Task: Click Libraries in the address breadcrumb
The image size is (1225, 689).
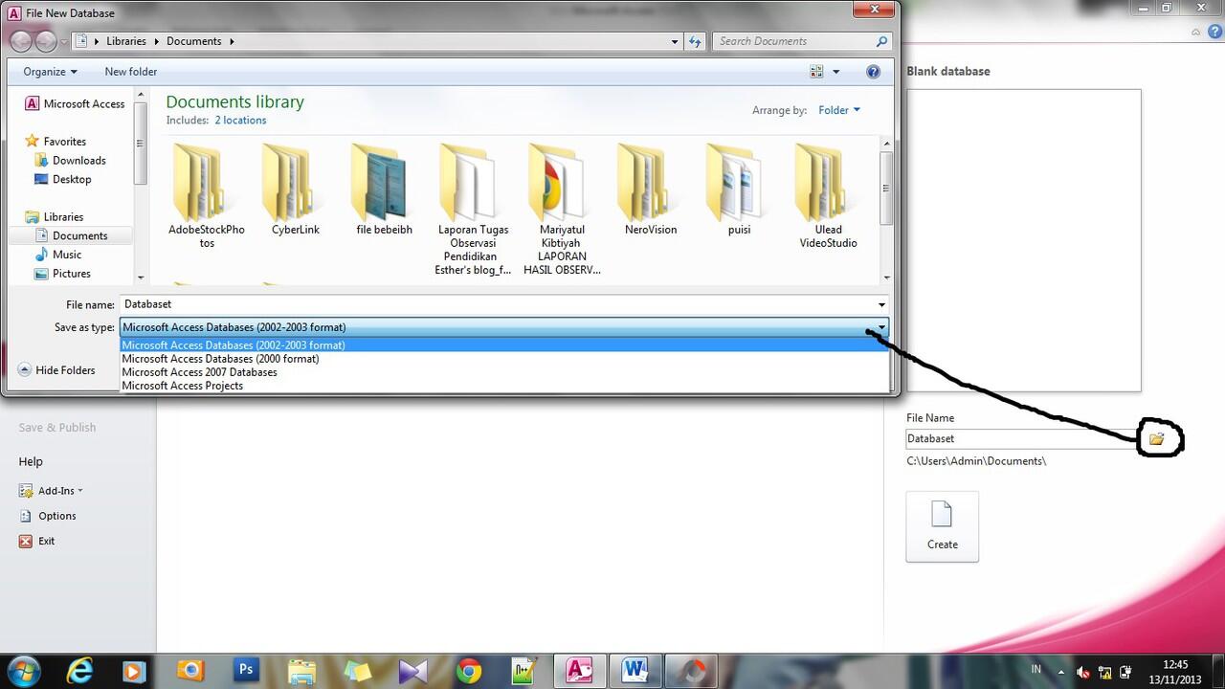Action: coord(126,41)
